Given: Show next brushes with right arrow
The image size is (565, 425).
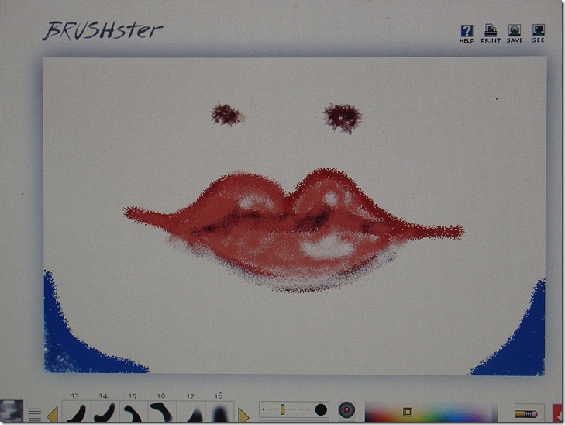Looking at the screenshot, I should pos(243,415).
